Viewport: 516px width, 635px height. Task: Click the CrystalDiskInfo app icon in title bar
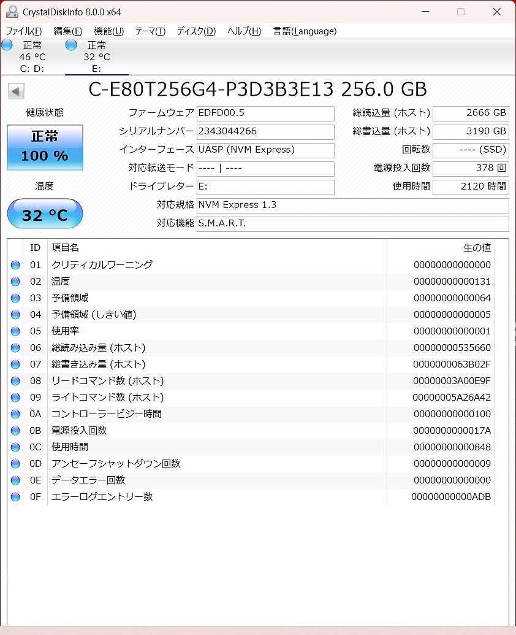pyautogui.click(x=12, y=12)
